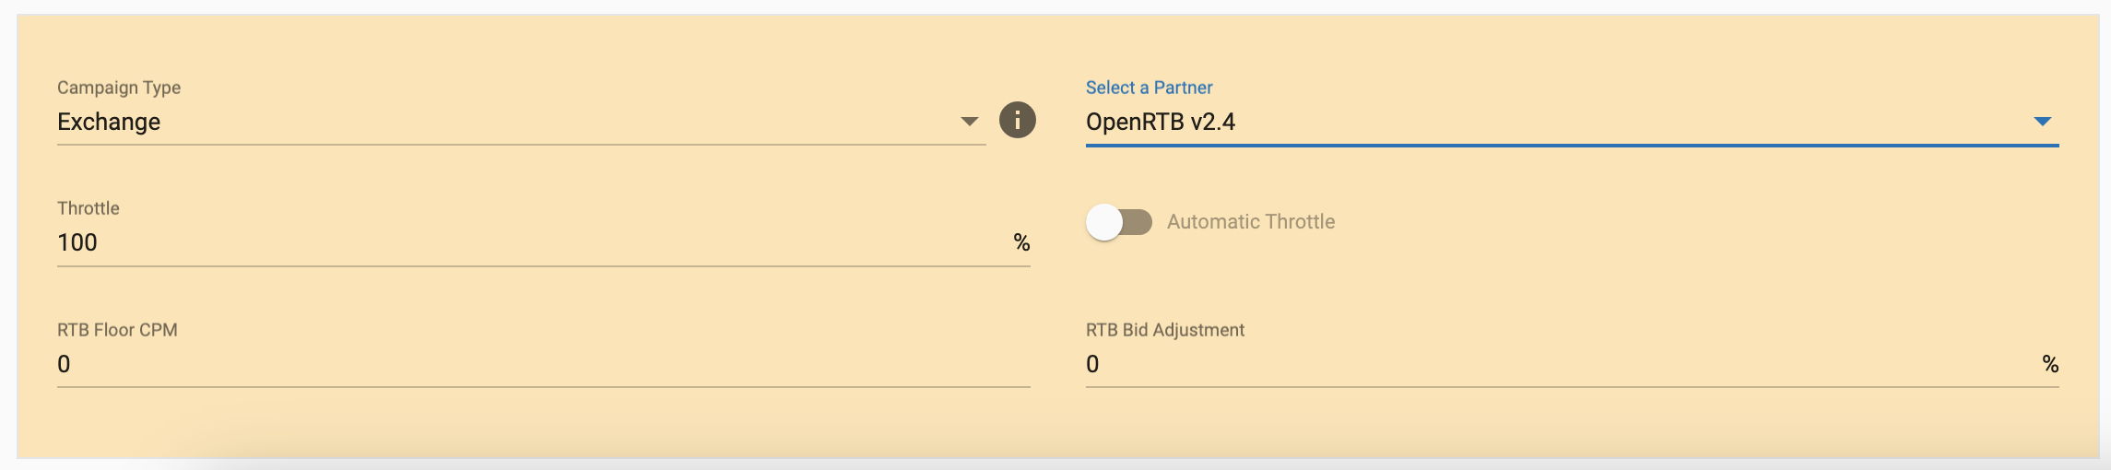Enable the Automatic Throttle switch

pos(1118,222)
